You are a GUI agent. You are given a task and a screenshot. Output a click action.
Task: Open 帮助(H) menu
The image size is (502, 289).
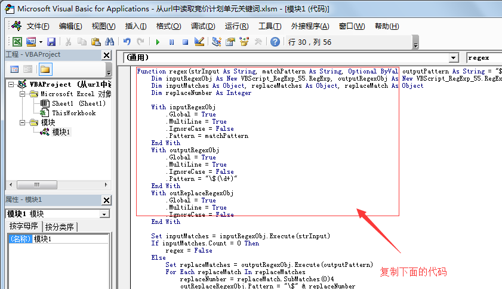(387, 26)
